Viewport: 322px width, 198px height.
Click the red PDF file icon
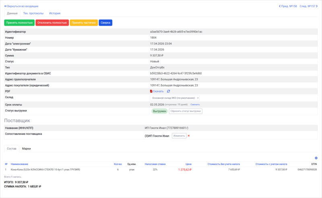(x=151, y=91)
